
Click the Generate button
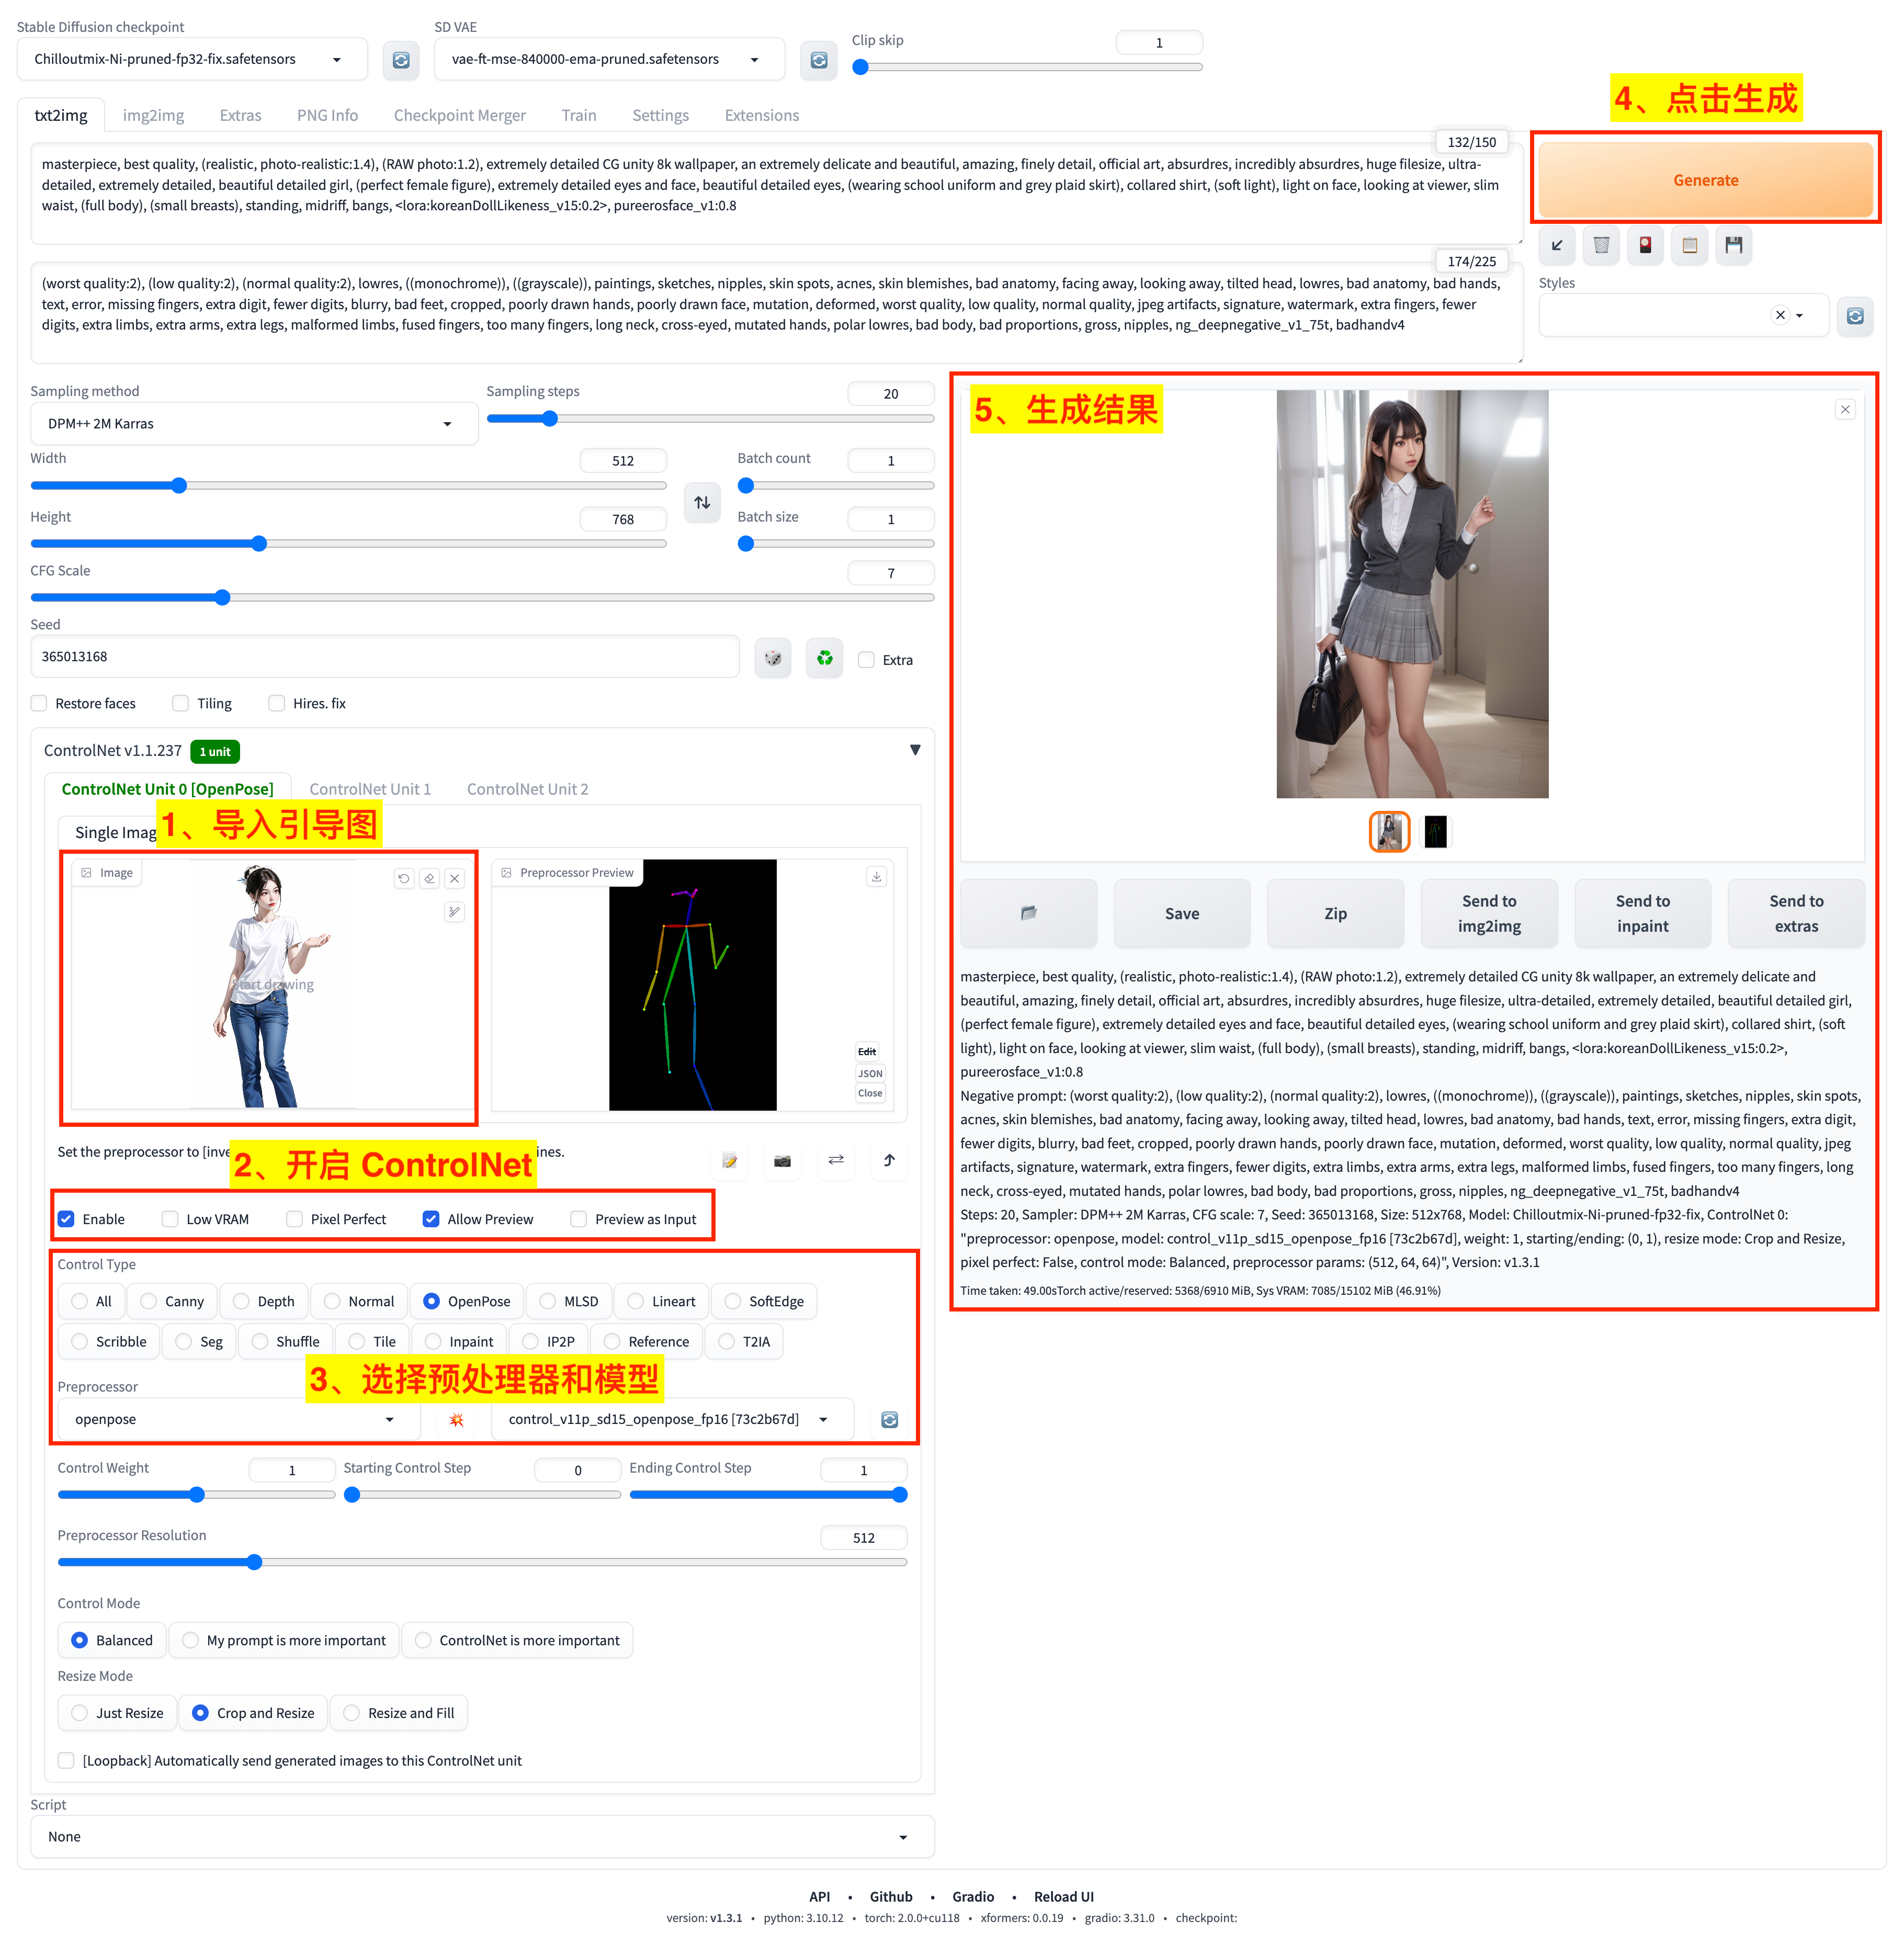pos(1705,180)
